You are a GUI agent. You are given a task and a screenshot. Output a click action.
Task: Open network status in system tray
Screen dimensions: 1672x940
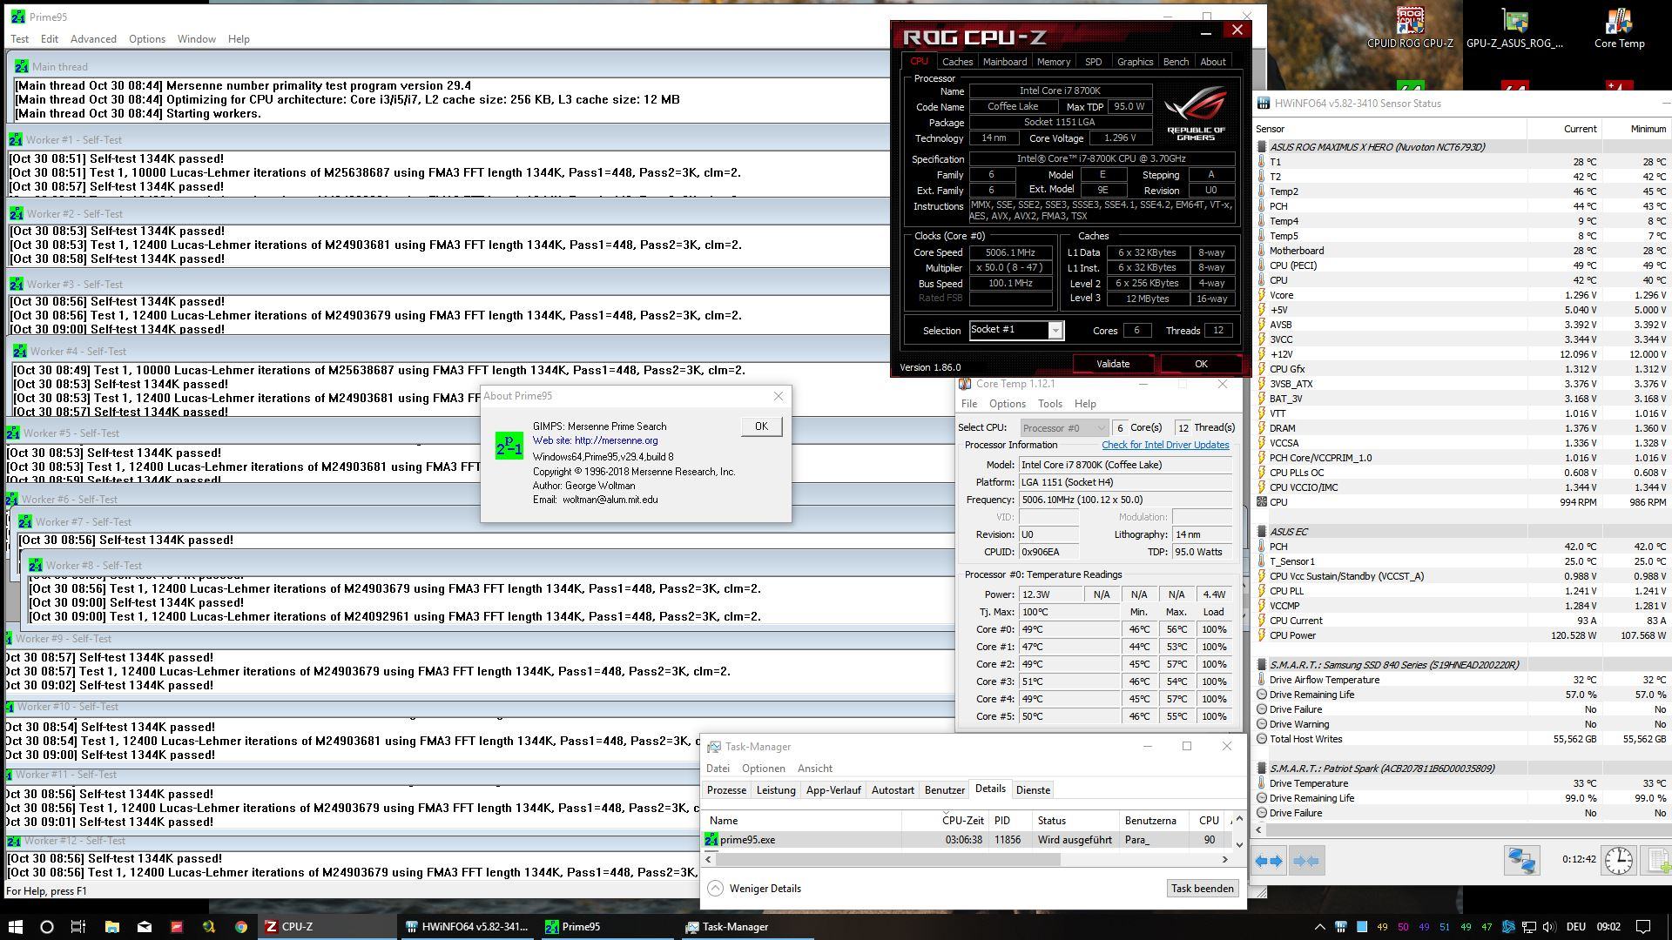pyautogui.click(x=1529, y=927)
